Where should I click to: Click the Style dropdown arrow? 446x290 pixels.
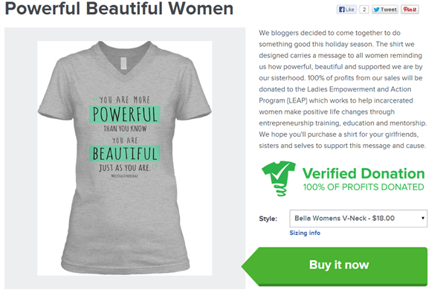click(423, 219)
